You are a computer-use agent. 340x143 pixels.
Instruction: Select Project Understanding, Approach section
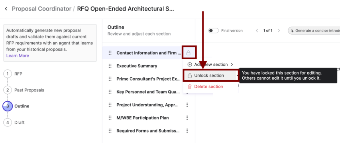pos(147,105)
